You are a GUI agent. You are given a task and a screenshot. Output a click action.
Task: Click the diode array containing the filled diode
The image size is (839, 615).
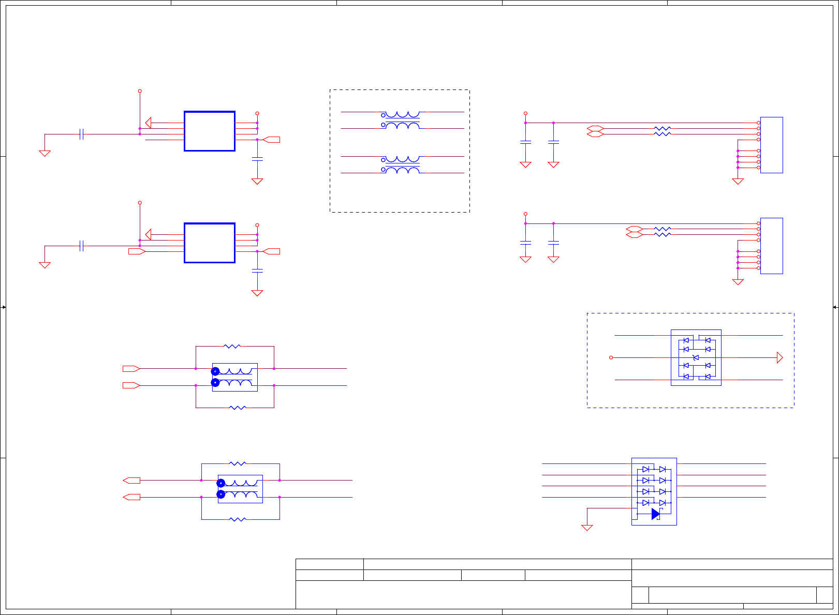[x=654, y=491]
